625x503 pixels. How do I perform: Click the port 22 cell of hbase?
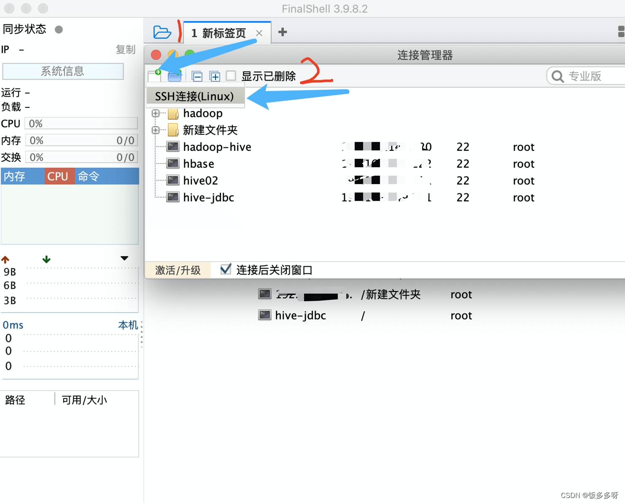coord(463,164)
